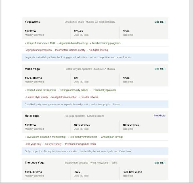193x183 pixels.
Task: Click '+ Annual plan savings' strength
Action: click(111, 137)
